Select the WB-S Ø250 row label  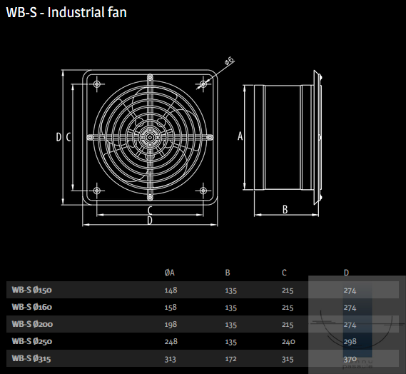pos(32,341)
